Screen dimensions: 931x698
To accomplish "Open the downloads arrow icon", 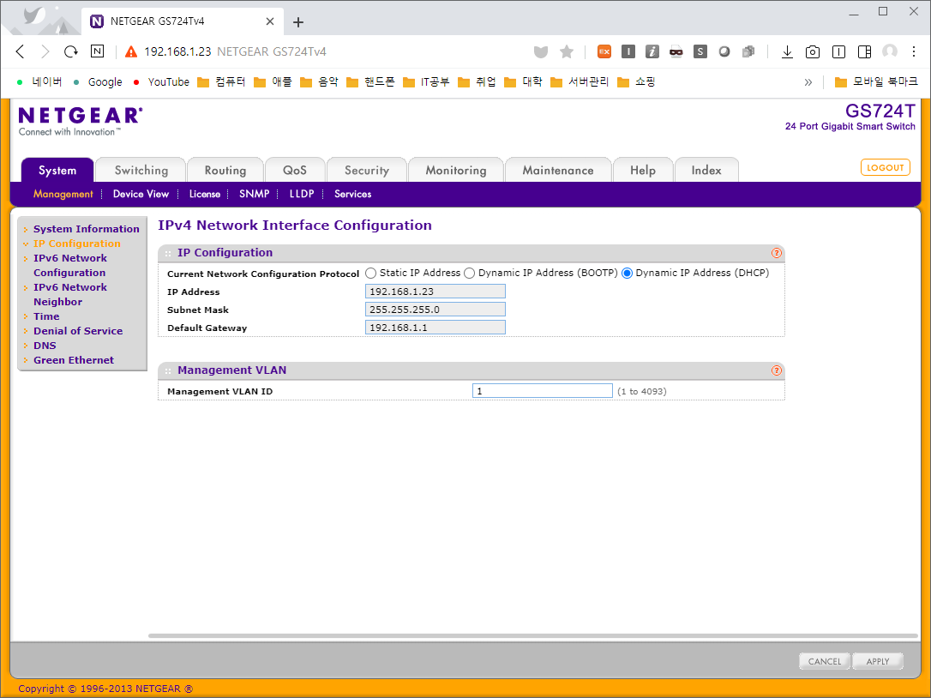I will coord(787,51).
